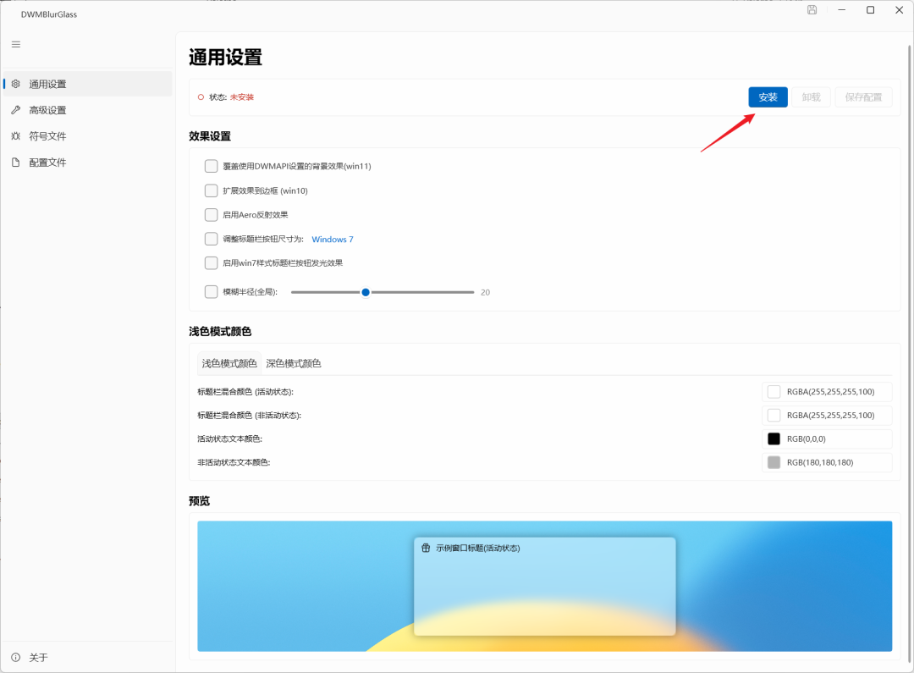Collapse the navigation pane with the hamburger icon

(15, 44)
